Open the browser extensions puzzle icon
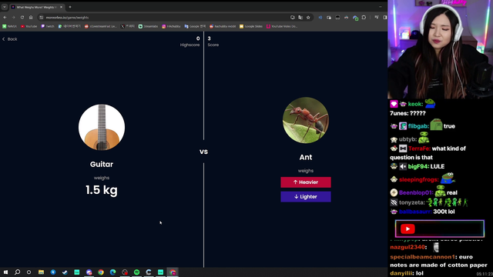Image resolution: width=493 pixels, height=277 pixels. tap(364, 18)
